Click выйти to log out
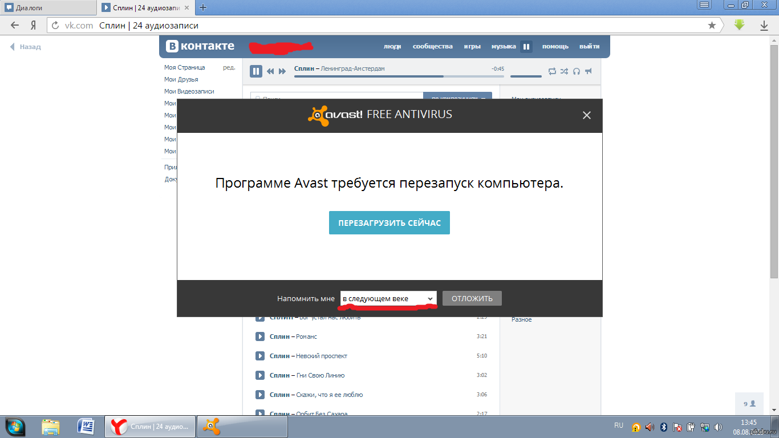 590,47
